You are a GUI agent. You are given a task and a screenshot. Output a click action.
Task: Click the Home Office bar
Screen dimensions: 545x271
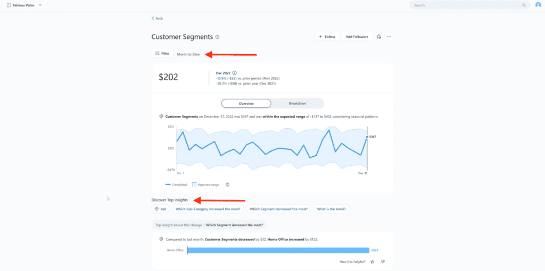coord(278,250)
